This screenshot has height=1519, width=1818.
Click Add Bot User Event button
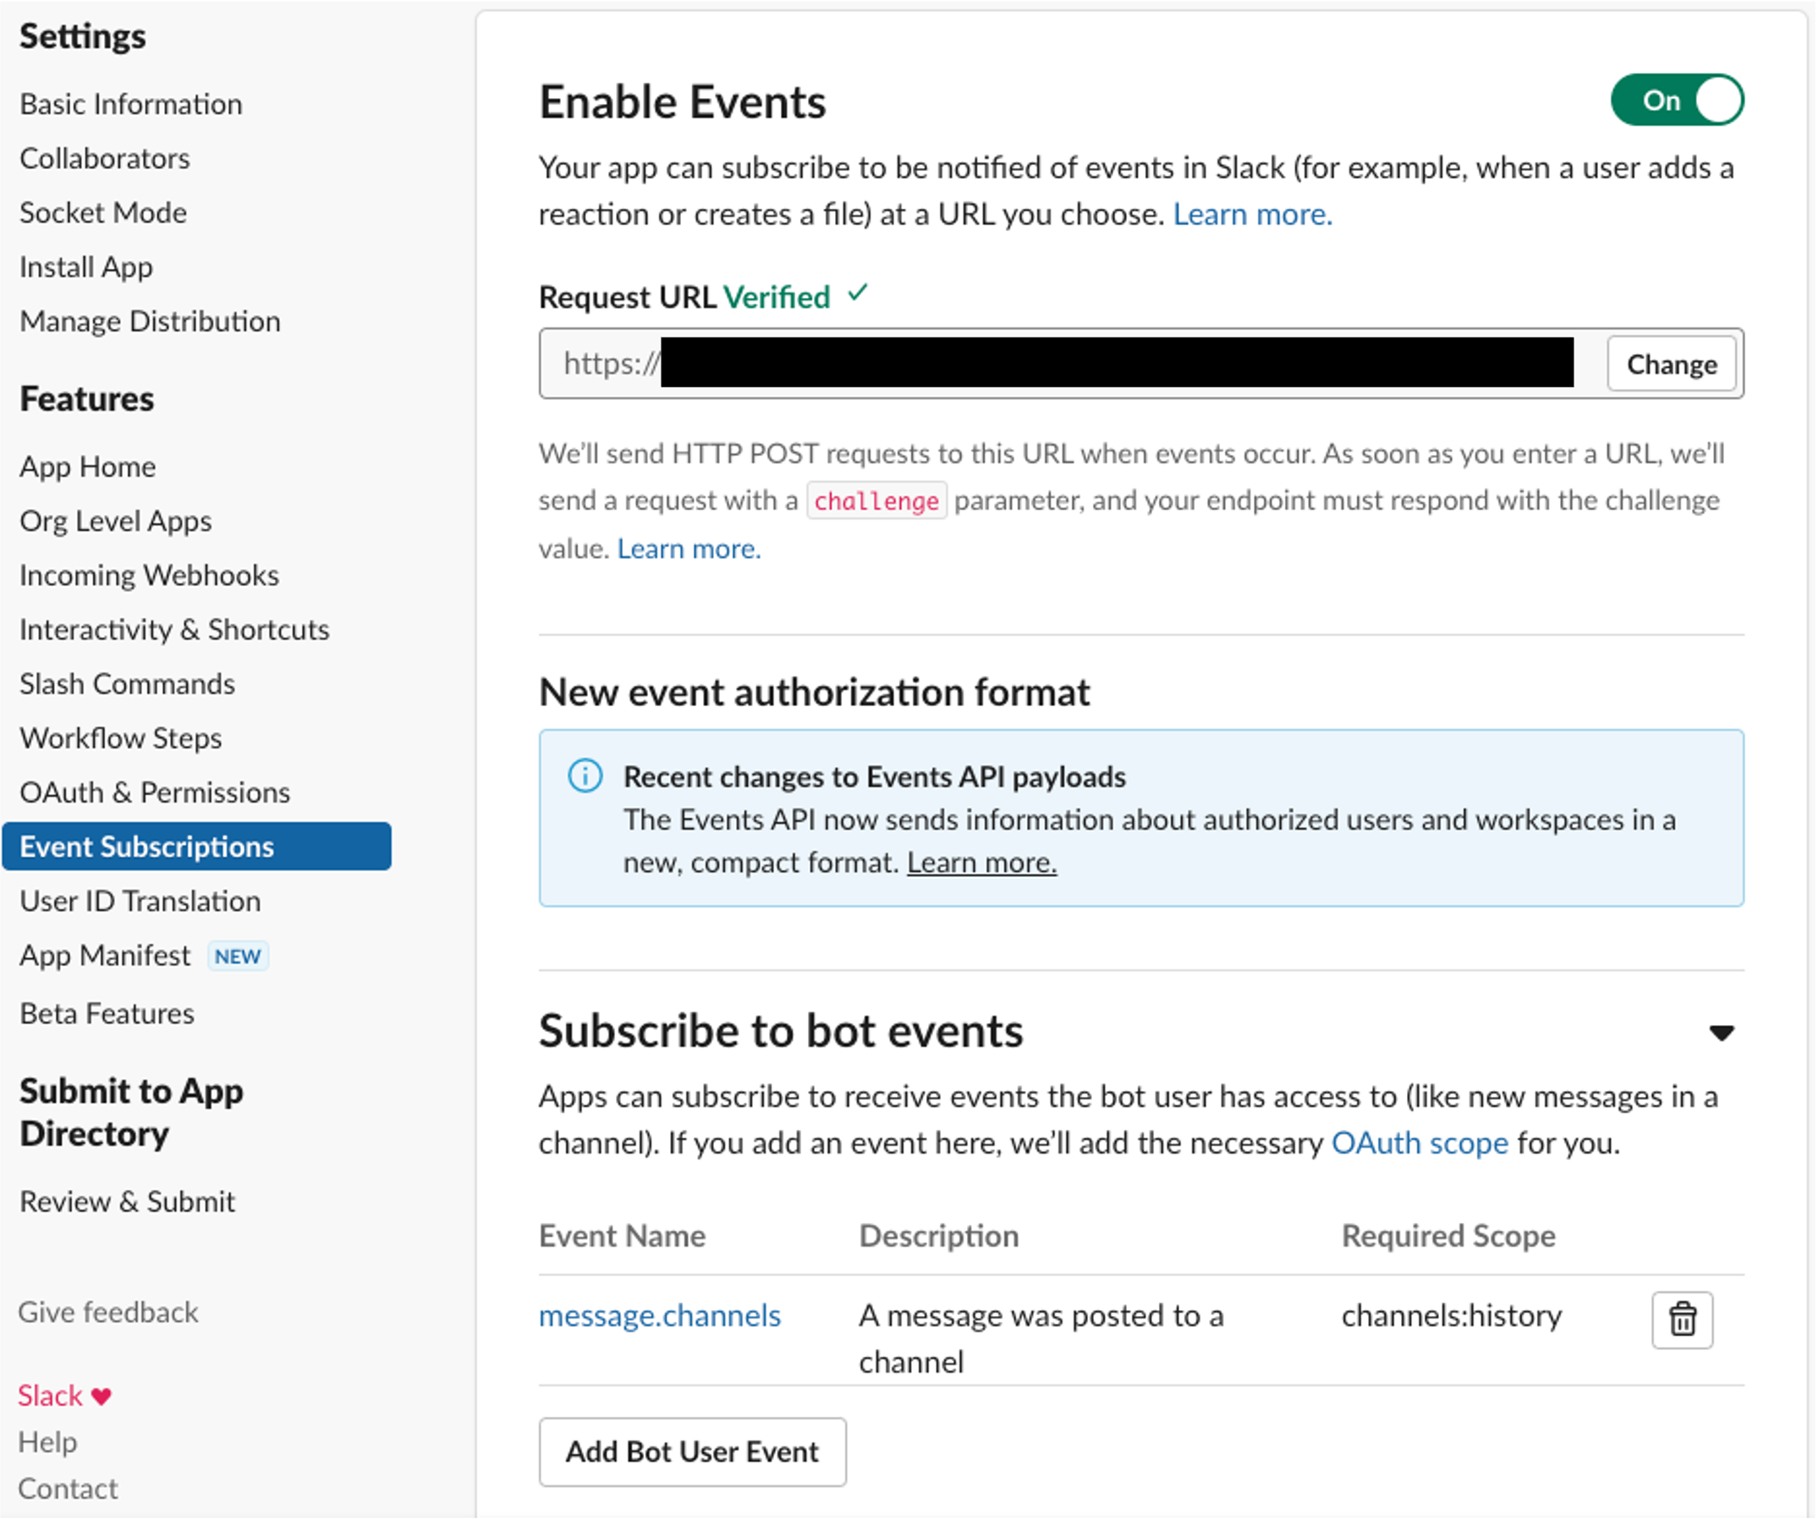[692, 1451]
